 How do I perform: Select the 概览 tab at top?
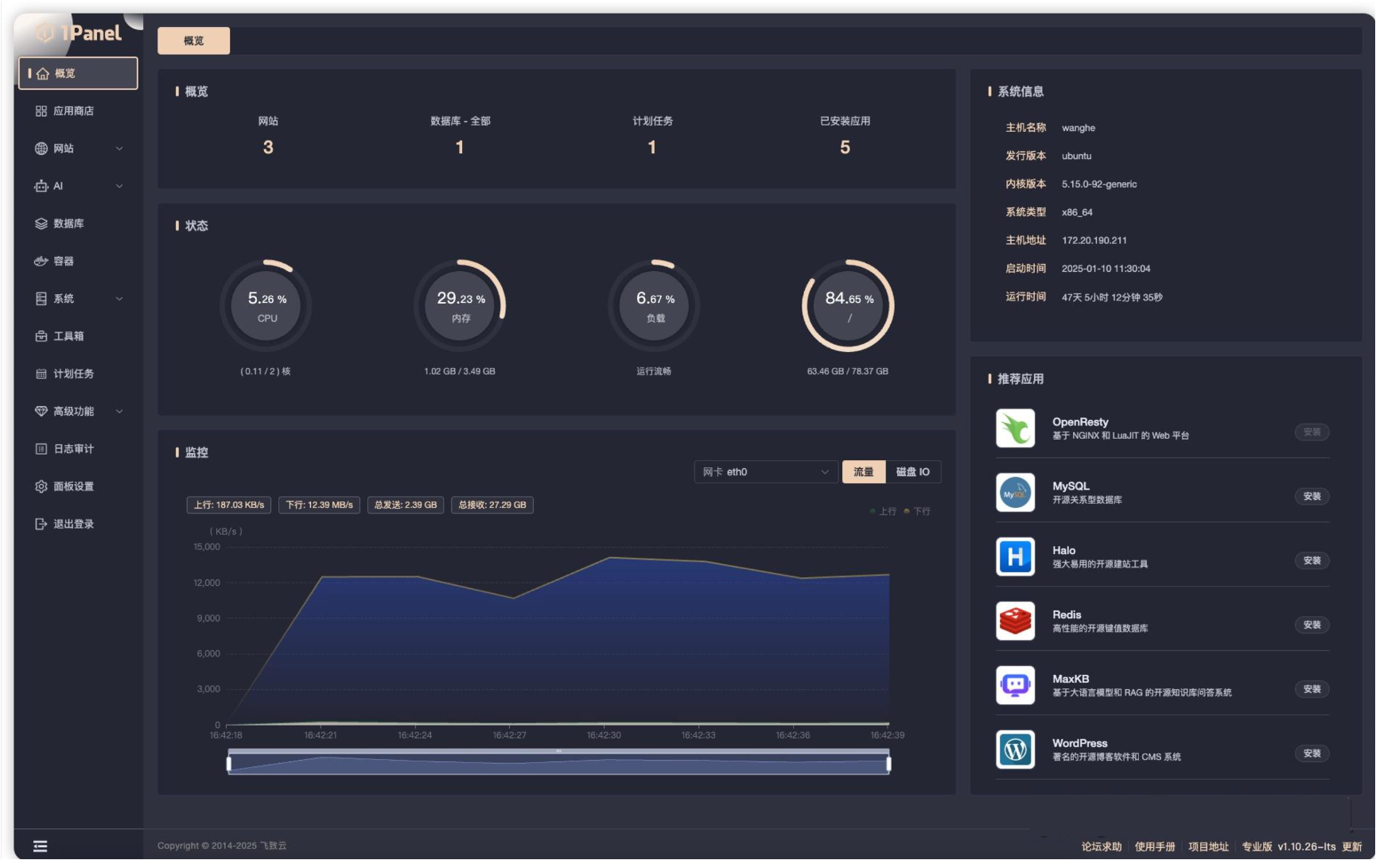[193, 41]
